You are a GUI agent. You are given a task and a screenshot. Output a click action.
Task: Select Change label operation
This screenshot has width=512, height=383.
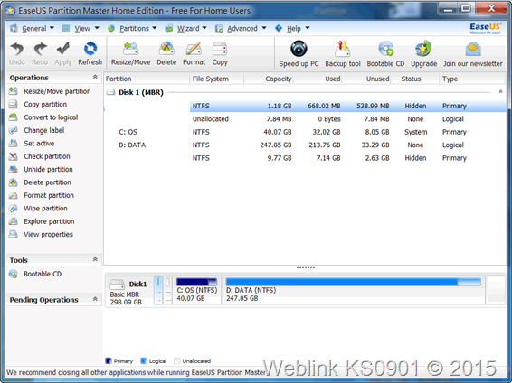pyautogui.click(x=37, y=130)
